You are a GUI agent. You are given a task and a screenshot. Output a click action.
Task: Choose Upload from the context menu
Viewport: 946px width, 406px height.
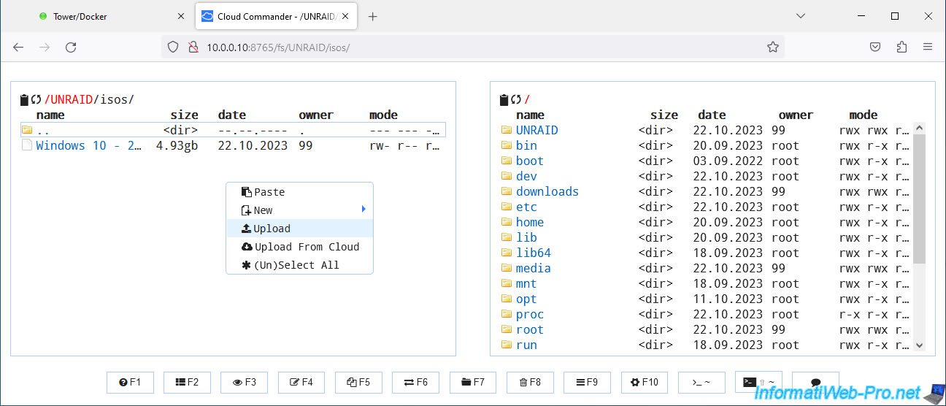tap(272, 229)
